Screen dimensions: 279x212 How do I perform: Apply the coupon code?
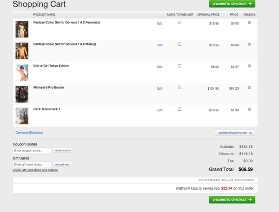click(x=63, y=151)
